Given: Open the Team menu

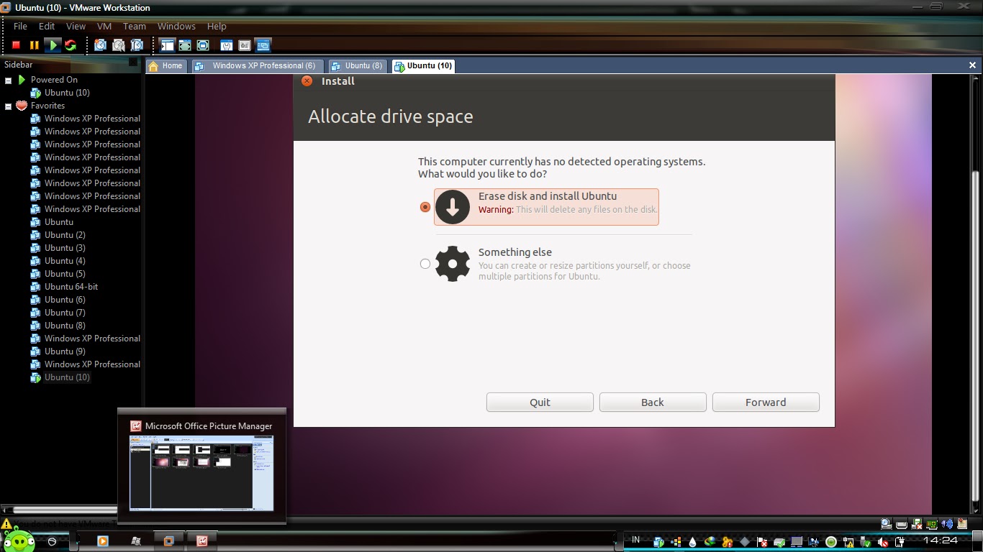Looking at the screenshot, I should (x=135, y=26).
